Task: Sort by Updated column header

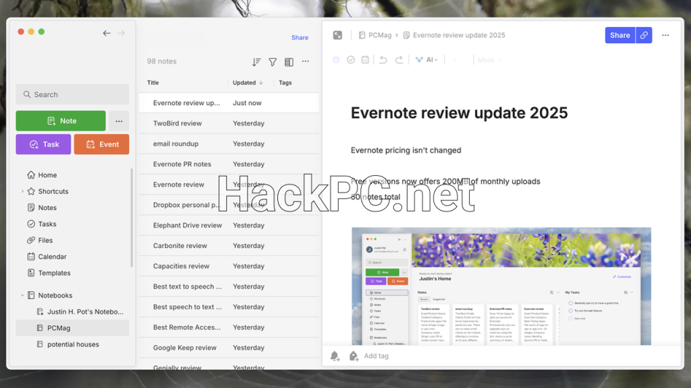Action: coord(248,83)
